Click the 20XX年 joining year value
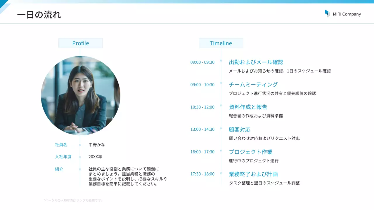374x210 pixels. [x=95, y=157]
